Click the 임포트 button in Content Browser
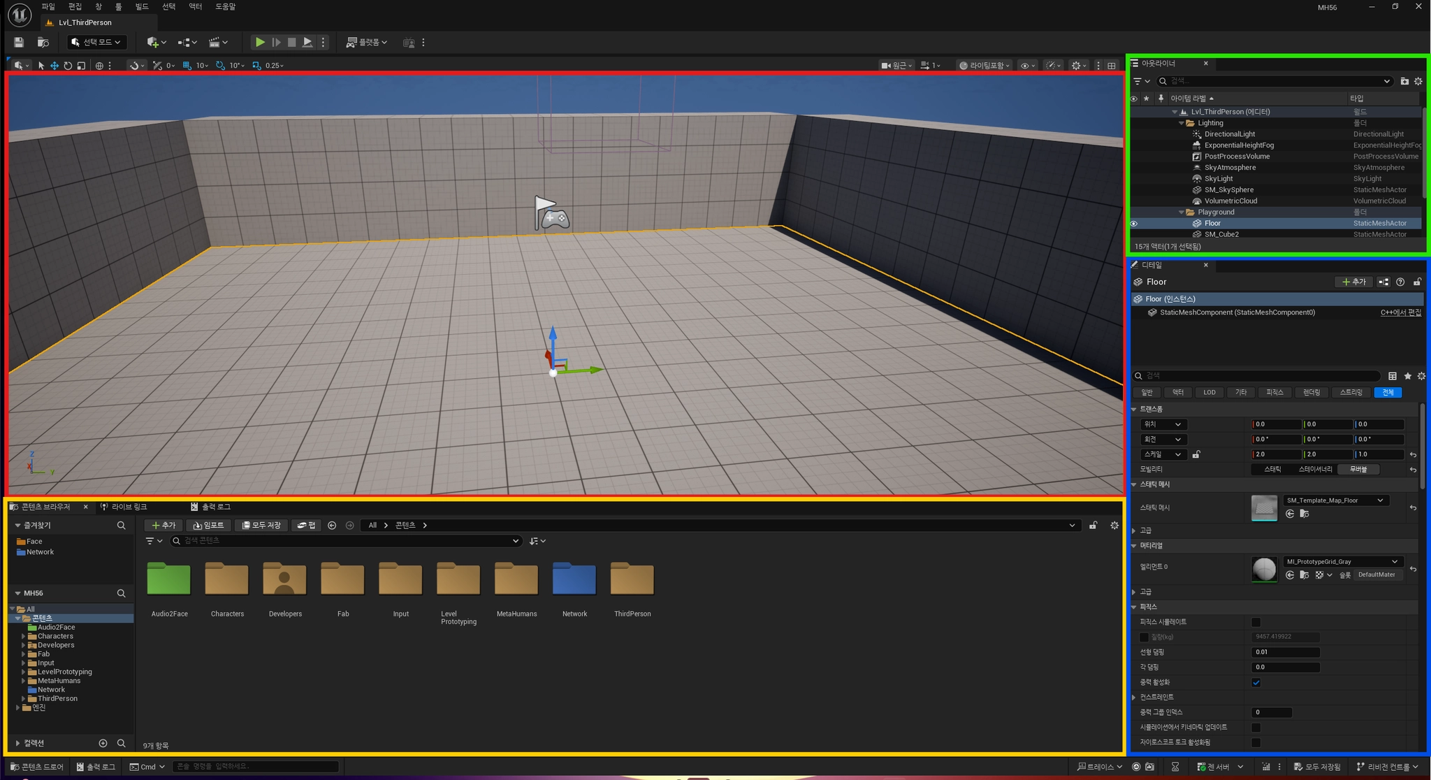Viewport: 1431px width, 780px height. 208,525
